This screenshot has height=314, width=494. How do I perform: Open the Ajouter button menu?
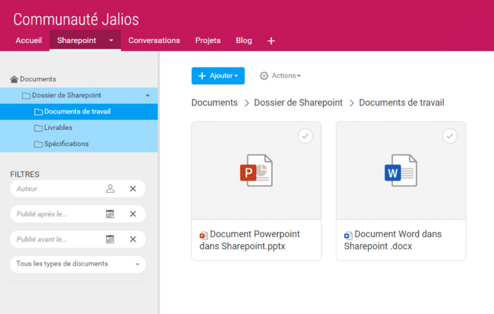pyautogui.click(x=218, y=76)
